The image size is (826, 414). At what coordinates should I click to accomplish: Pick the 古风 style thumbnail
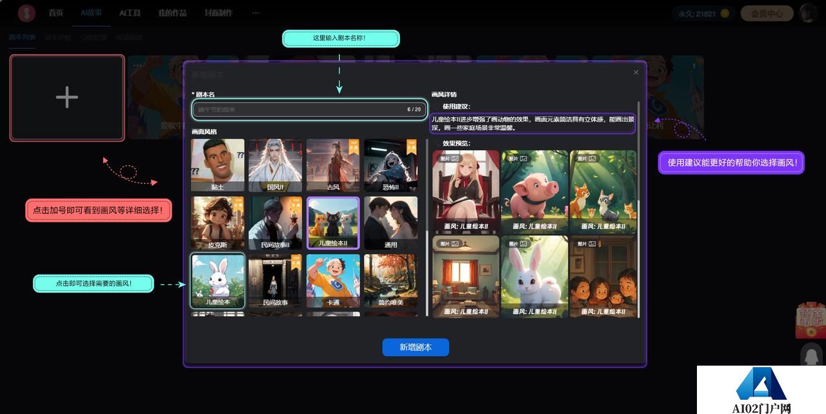pyautogui.click(x=333, y=166)
